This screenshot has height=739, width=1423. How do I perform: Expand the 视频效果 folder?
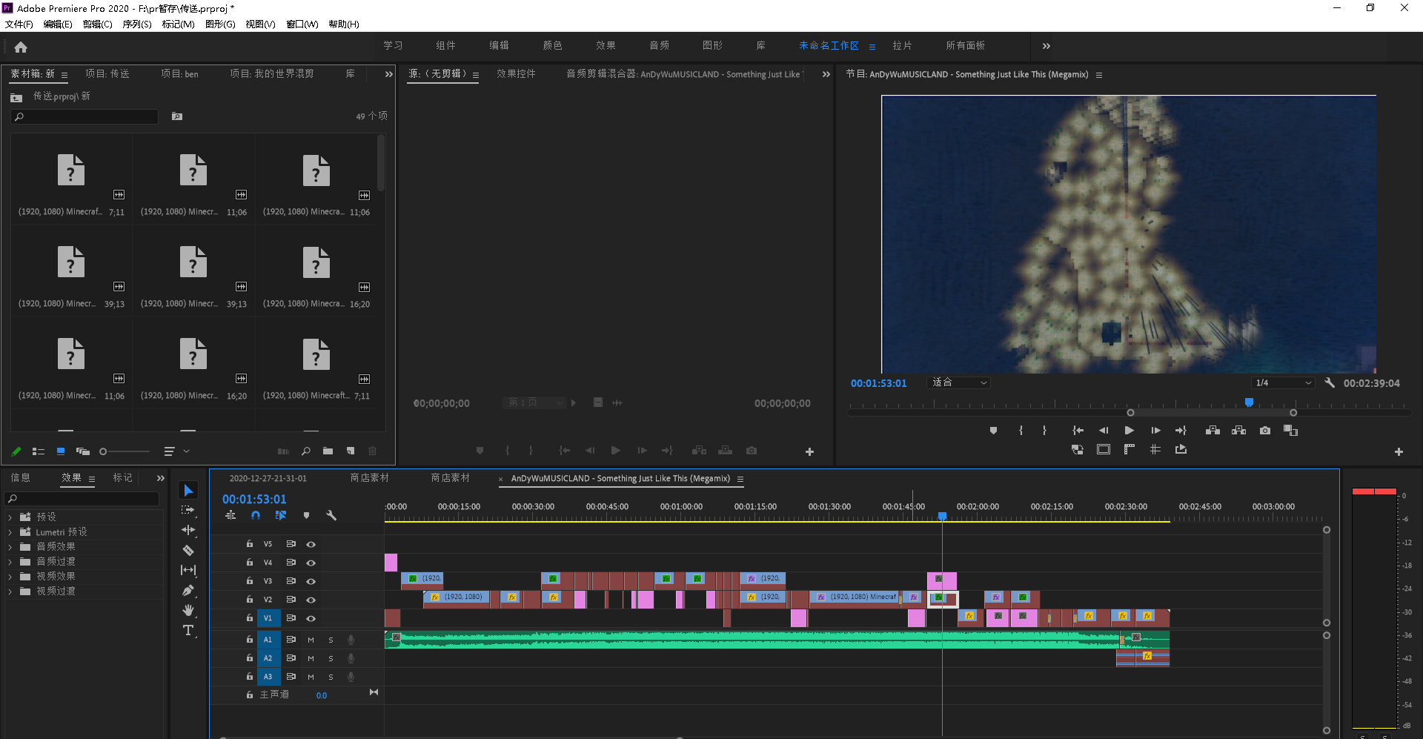10,576
